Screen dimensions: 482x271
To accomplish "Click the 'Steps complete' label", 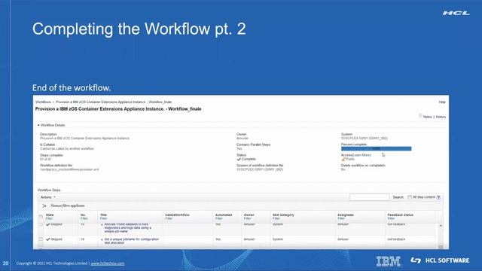I will 51,155.
